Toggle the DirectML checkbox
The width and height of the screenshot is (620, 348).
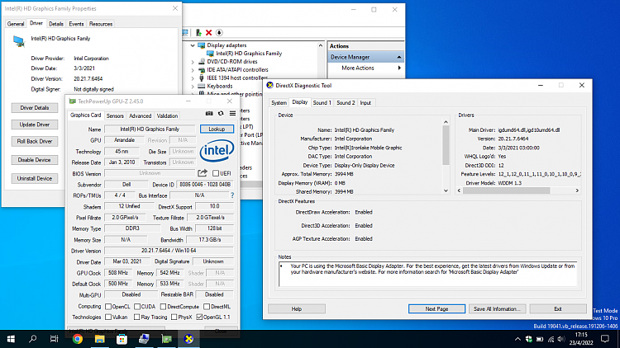pos(207,307)
